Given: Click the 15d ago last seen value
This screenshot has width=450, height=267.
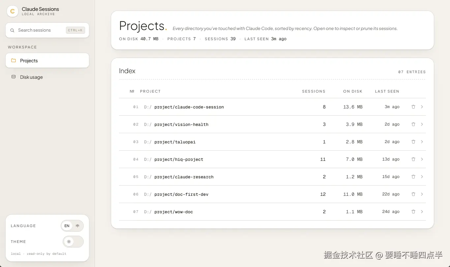Looking at the screenshot, I should [391, 177].
